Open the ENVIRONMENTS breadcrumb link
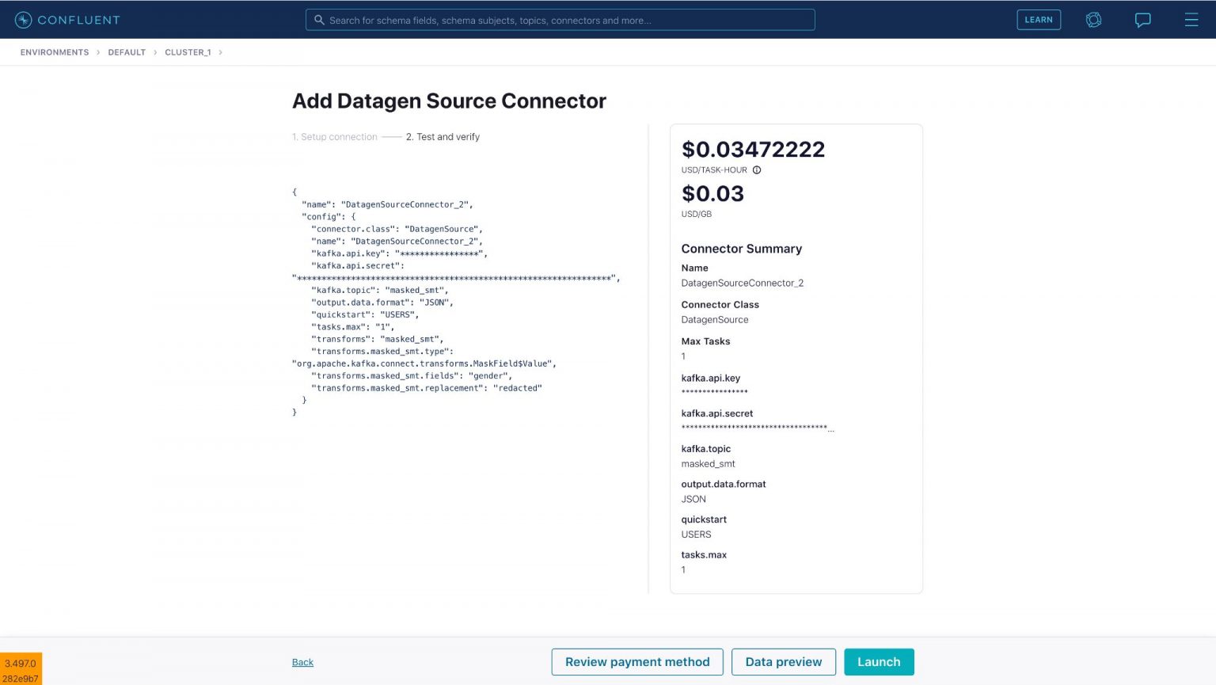The image size is (1216, 685). click(54, 52)
